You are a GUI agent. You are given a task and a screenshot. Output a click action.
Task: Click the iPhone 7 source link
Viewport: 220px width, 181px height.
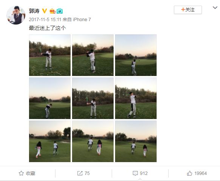pyautogui.click(x=82, y=20)
